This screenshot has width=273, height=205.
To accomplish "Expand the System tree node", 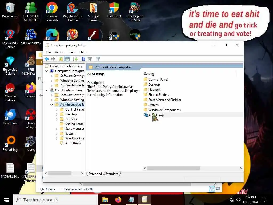I will pos(57,134).
